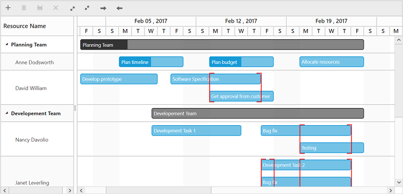Click the Save floppy disk icon
The image size is (403, 194).
[40, 8]
